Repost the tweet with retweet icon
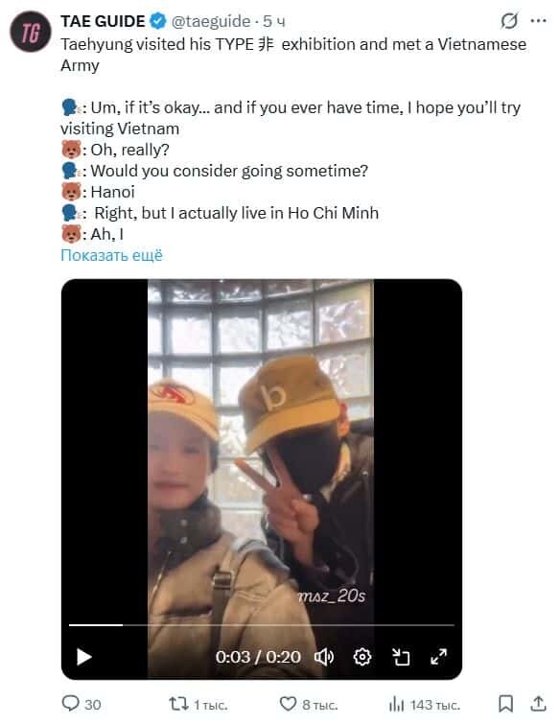559x724 pixels. (x=198, y=705)
